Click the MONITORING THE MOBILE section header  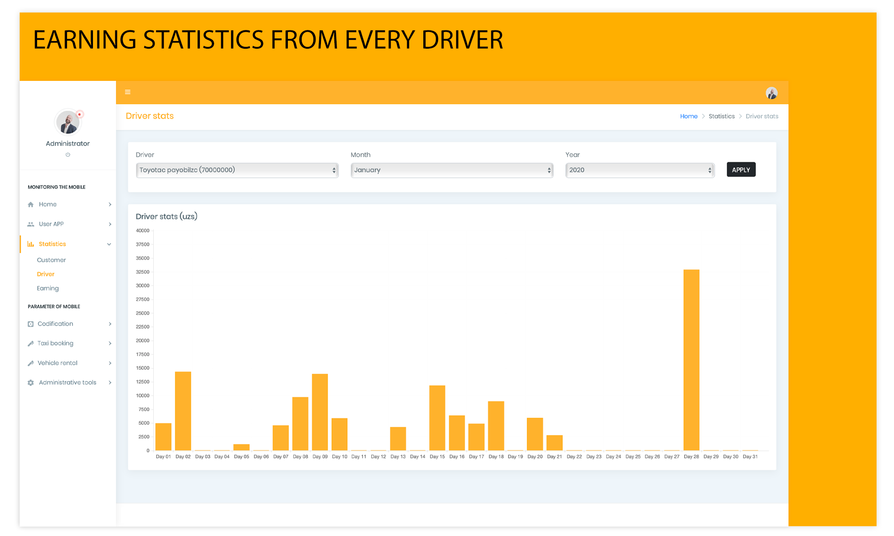click(56, 187)
